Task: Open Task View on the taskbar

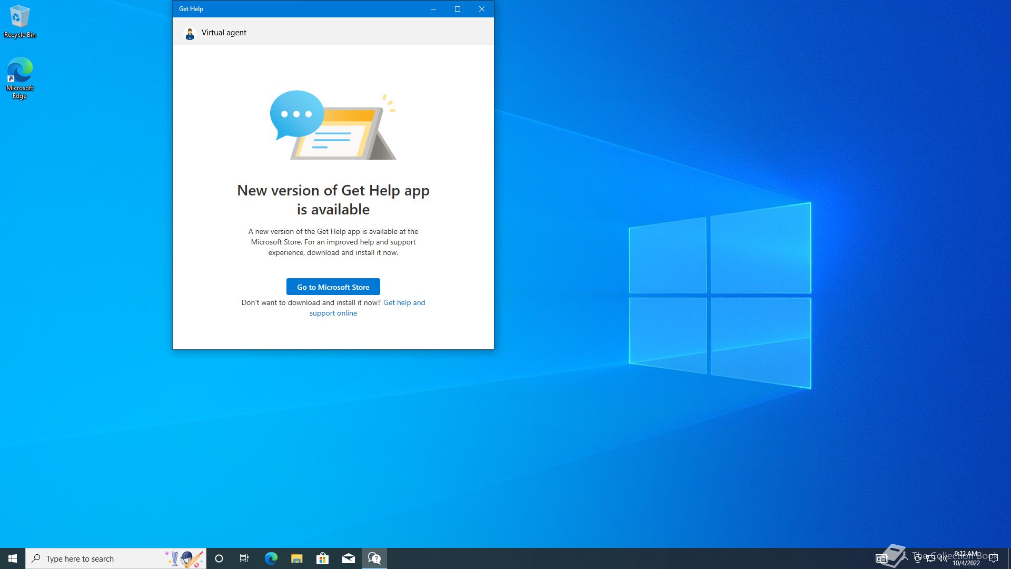Action: click(244, 558)
